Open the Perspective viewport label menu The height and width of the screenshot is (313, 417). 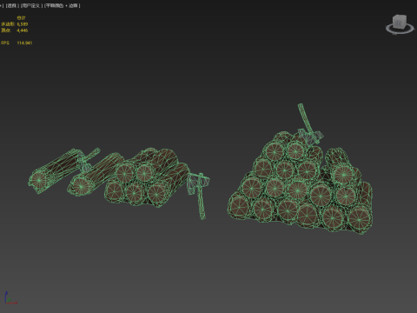point(12,5)
